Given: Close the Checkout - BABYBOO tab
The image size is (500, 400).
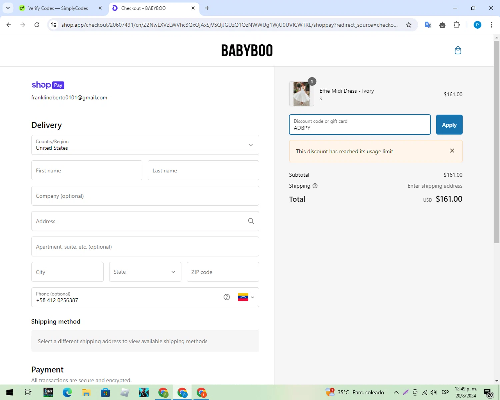Looking at the screenshot, I should click(x=193, y=8).
